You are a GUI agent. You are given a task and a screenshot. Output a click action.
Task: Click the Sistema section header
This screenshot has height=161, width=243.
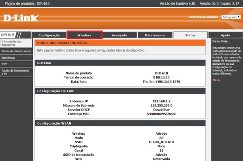click(x=120, y=63)
